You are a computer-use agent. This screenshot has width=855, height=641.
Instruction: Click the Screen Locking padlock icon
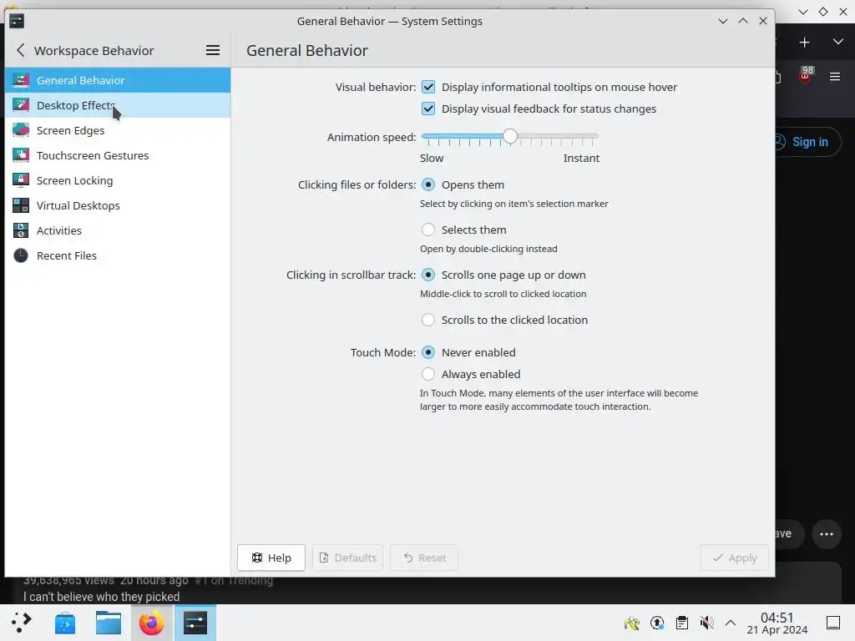point(21,180)
